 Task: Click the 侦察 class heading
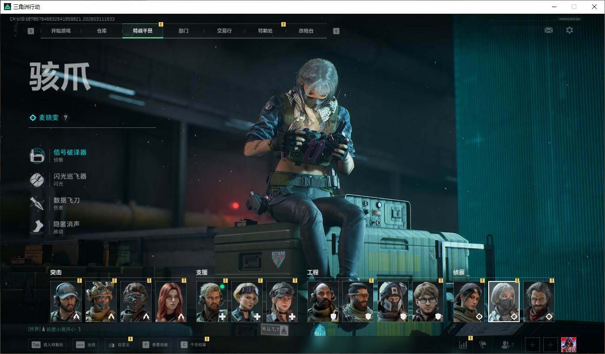click(x=459, y=273)
